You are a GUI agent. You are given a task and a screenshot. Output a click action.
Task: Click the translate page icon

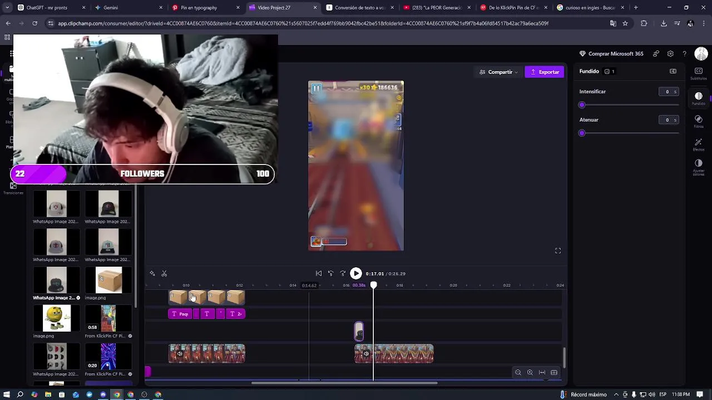(x=613, y=23)
